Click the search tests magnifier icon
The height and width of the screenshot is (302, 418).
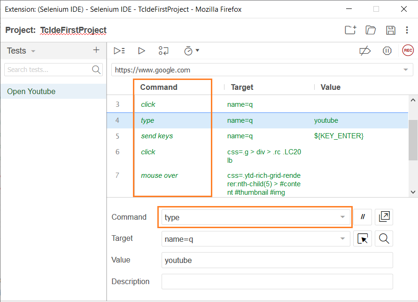(96, 70)
